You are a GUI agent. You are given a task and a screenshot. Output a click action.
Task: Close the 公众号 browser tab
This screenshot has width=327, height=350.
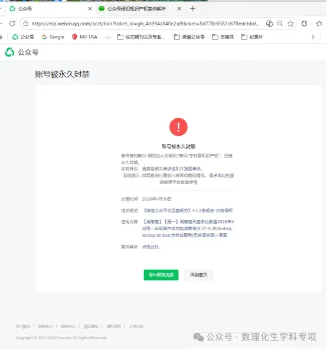[x=90, y=9]
